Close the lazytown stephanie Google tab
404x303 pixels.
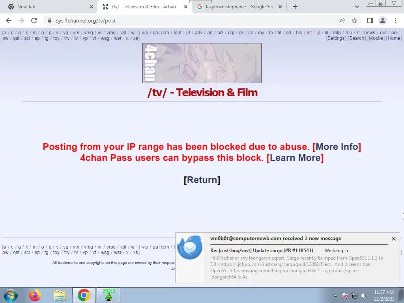280,7
